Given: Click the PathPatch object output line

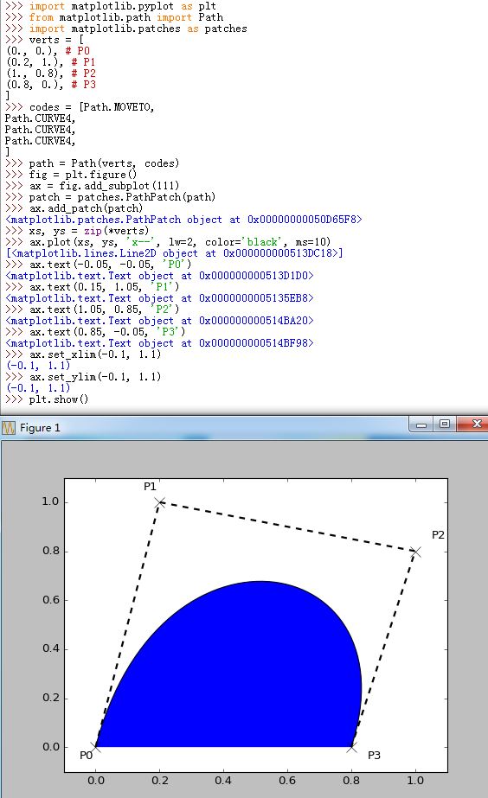Looking at the screenshot, I should point(183,220).
